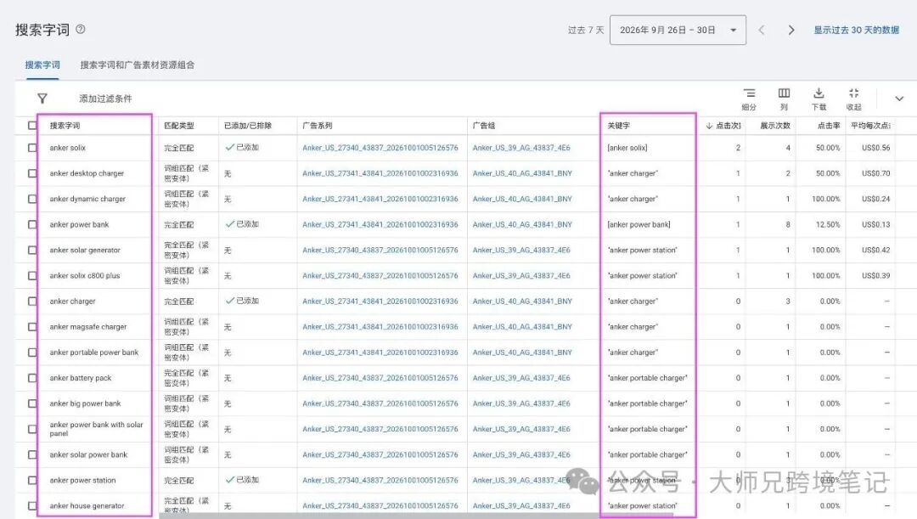Click the 广告组 column header

tap(484, 126)
